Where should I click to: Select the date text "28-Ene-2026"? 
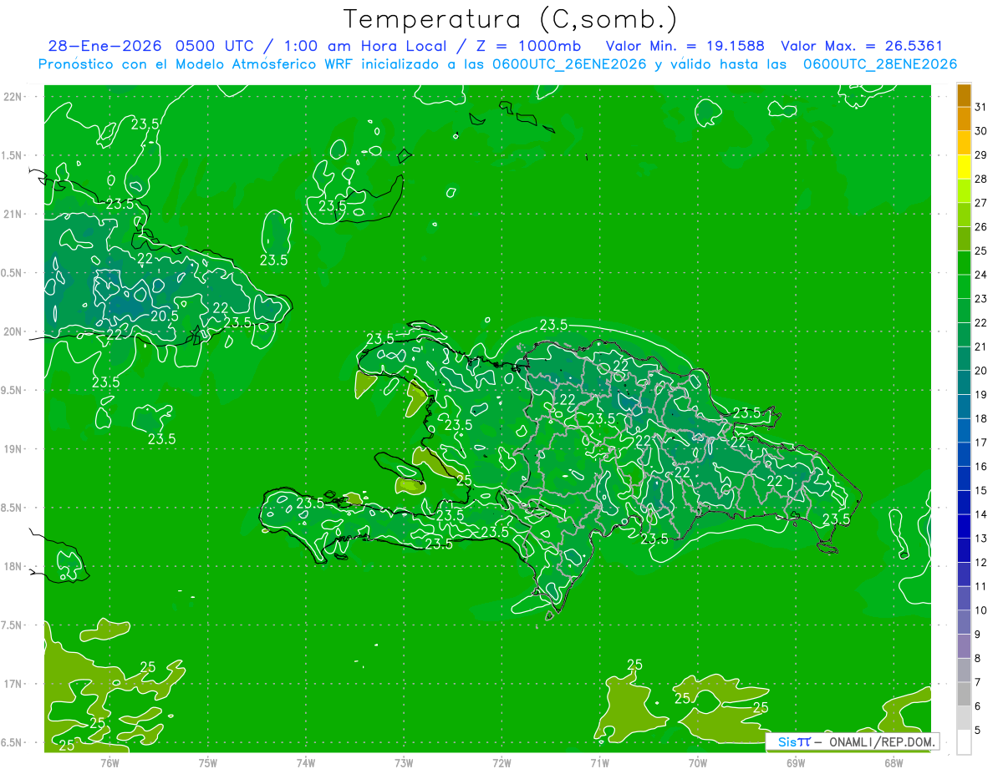105,46
